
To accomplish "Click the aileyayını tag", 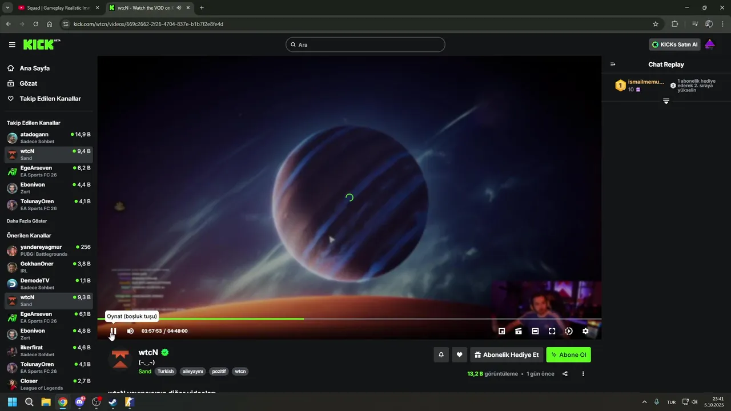I will (x=192, y=371).
